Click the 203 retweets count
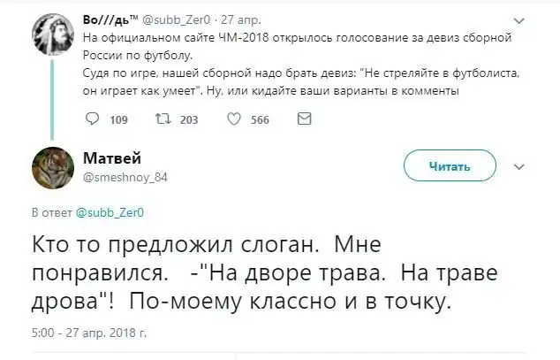 188,120
